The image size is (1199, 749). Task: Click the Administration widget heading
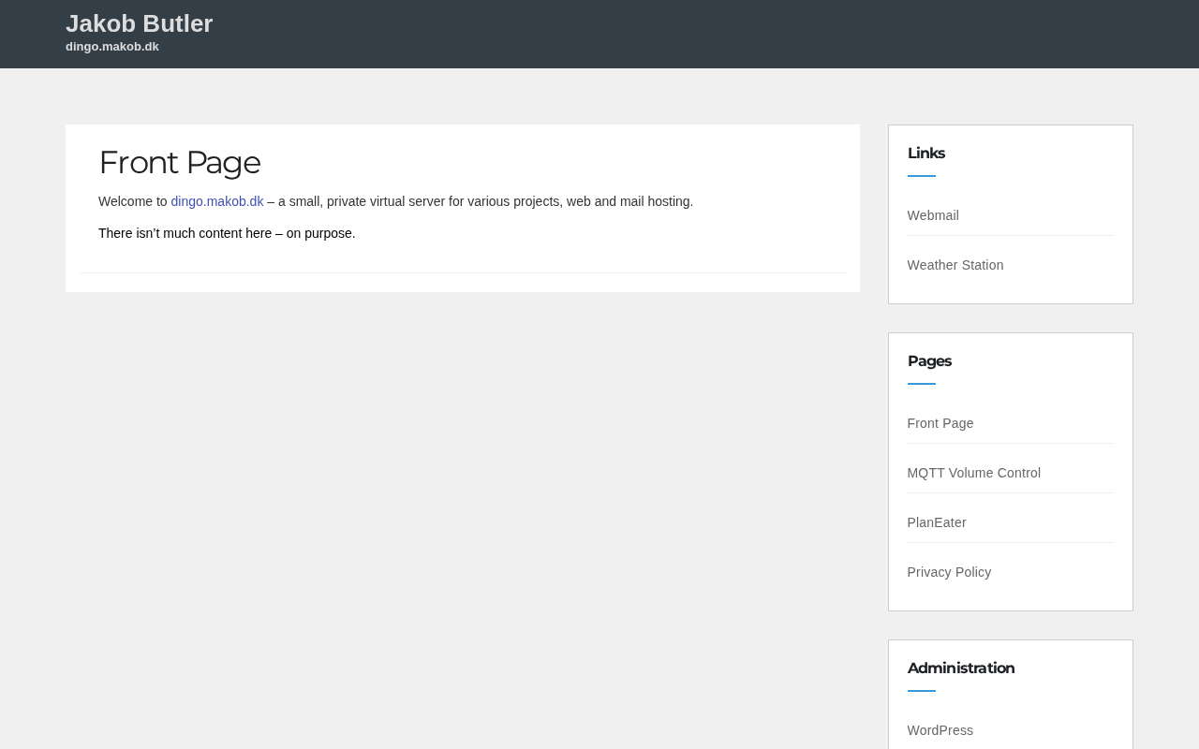point(960,668)
